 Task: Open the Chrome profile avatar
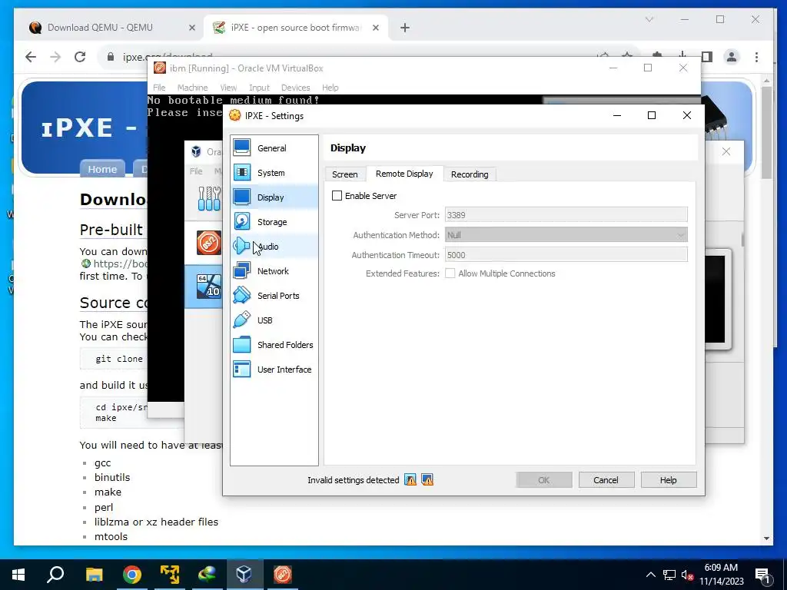(x=732, y=57)
